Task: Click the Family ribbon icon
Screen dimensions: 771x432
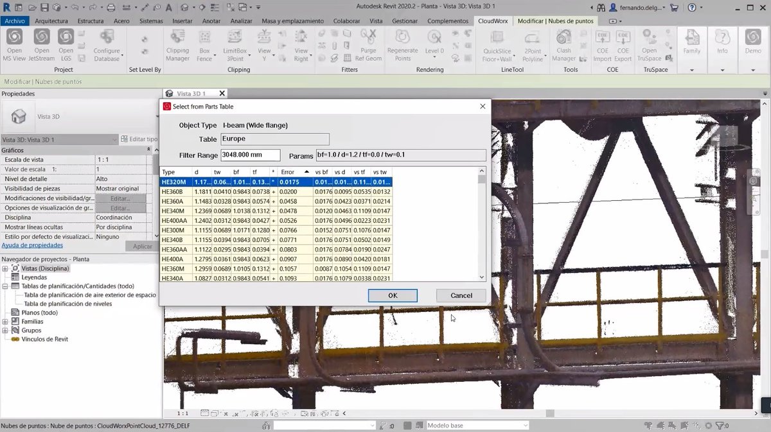Action: click(x=692, y=42)
